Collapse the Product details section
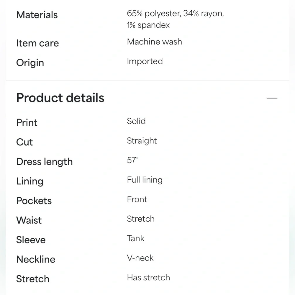Viewport: 295px width, 295px height. click(272, 98)
